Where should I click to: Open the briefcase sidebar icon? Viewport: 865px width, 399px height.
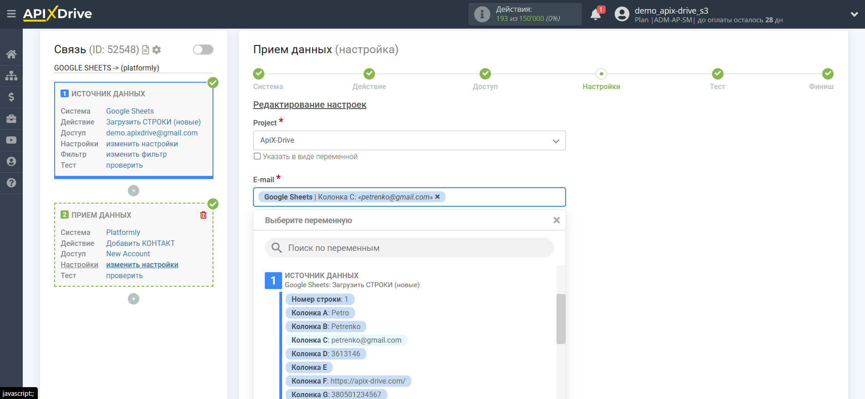[11, 119]
